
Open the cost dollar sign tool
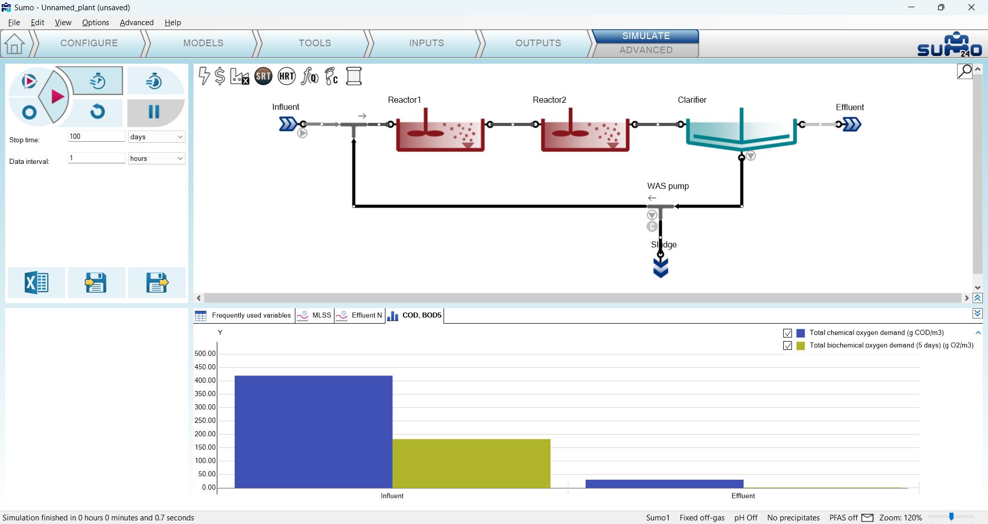[220, 76]
